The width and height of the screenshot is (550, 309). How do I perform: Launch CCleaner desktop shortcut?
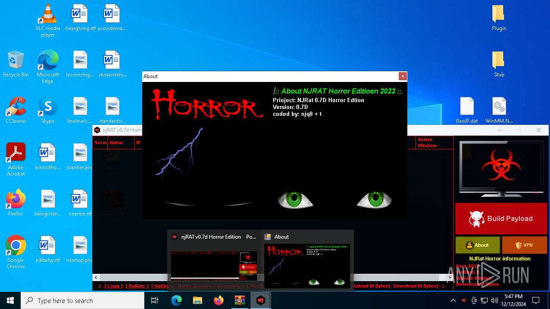(x=16, y=111)
